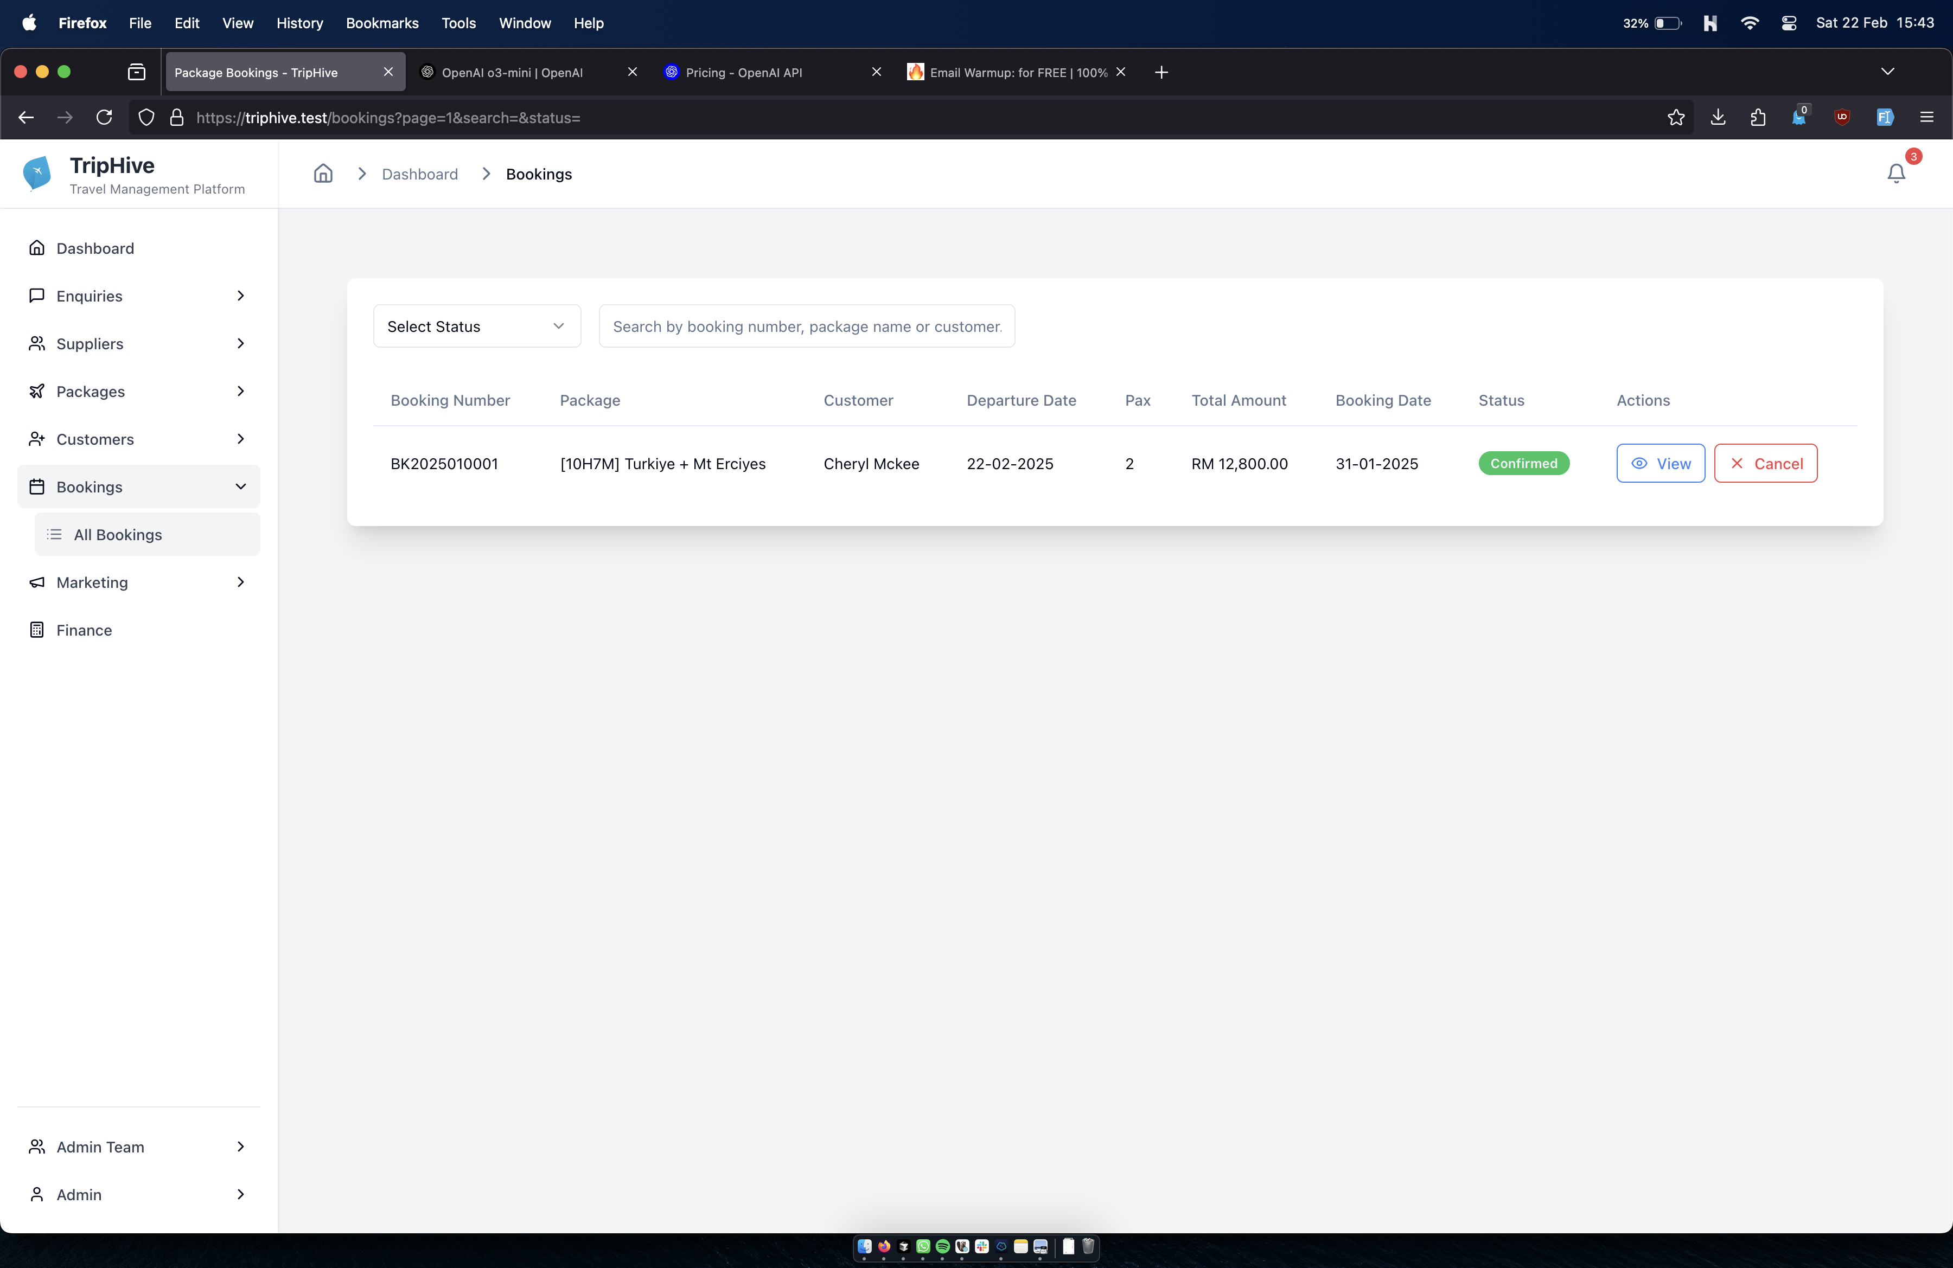Click the site padlock icon
This screenshot has height=1268, width=1953.
pyautogui.click(x=176, y=117)
